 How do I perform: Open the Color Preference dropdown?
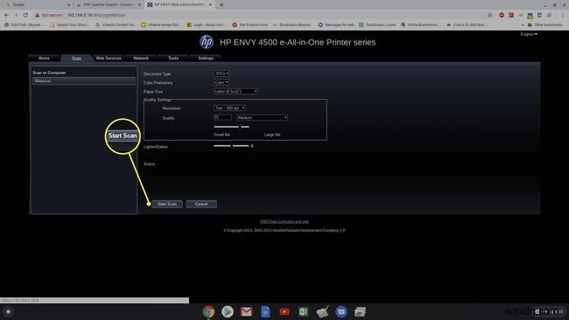(x=221, y=83)
